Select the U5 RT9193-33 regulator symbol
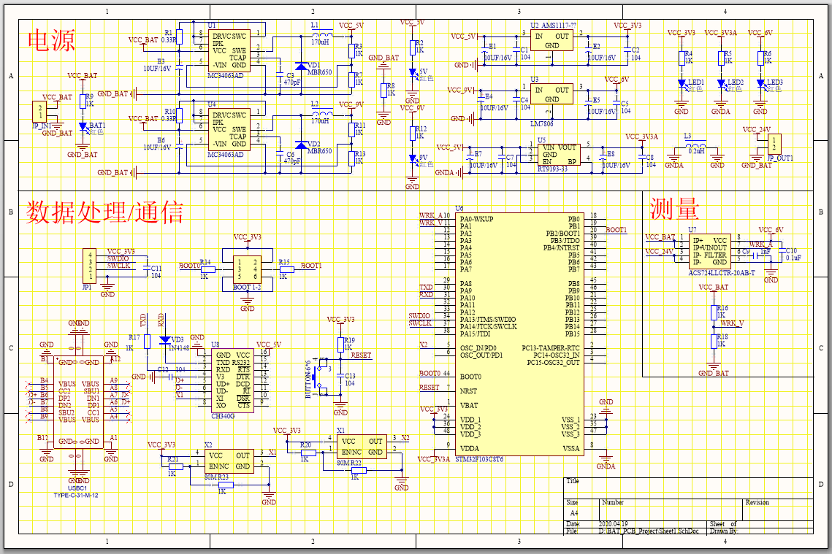832x554 pixels. (x=559, y=154)
